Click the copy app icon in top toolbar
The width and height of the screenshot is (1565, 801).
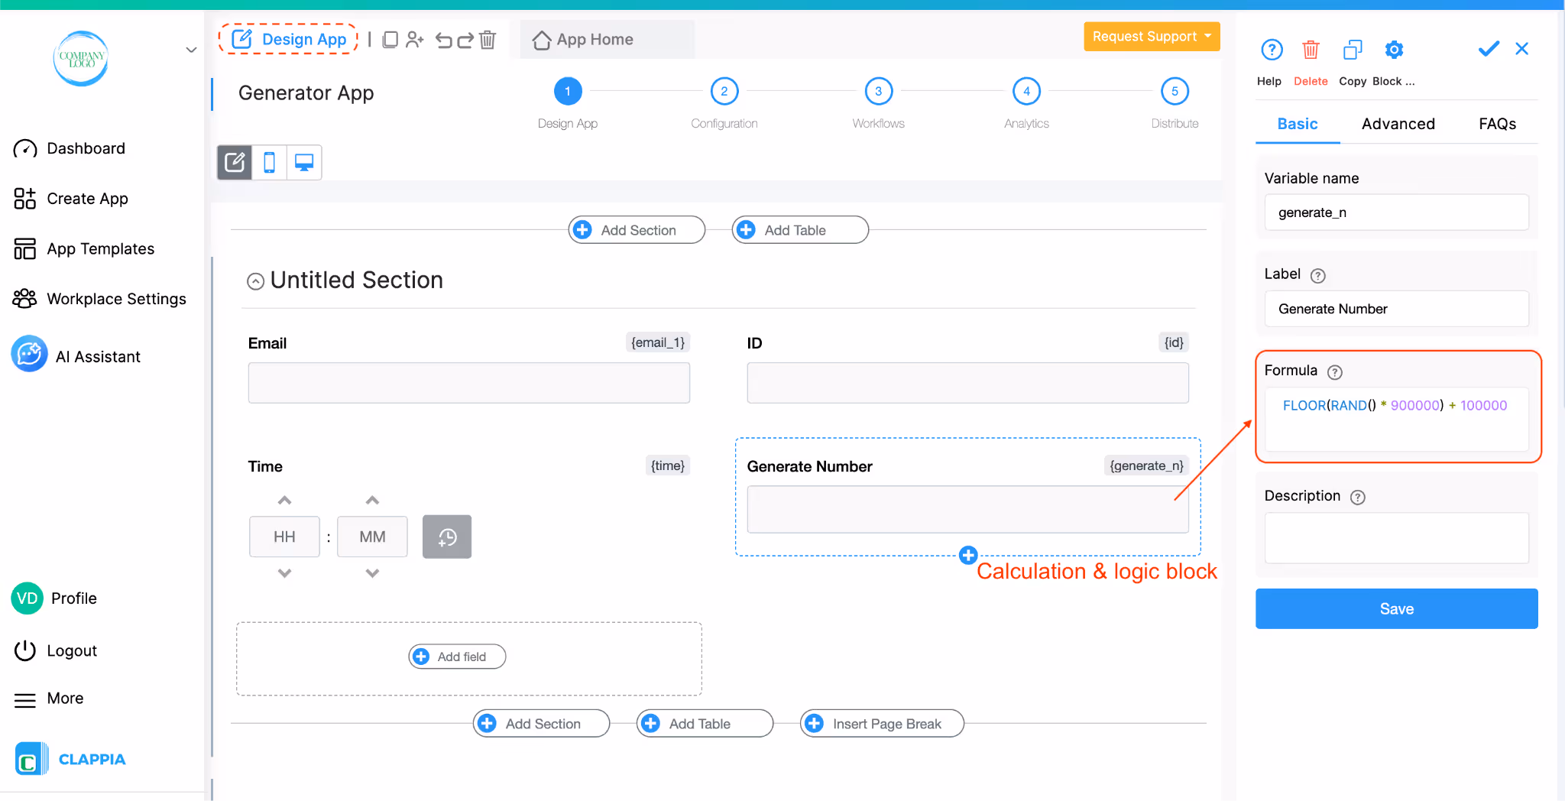[x=390, y=40]
